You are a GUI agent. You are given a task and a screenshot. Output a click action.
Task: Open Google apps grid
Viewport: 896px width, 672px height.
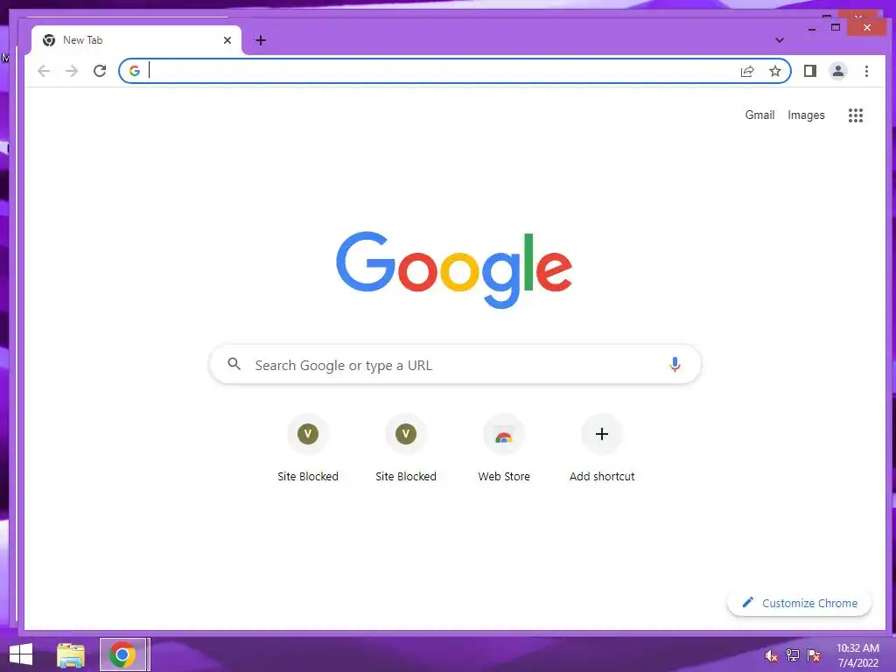(856, 115)
